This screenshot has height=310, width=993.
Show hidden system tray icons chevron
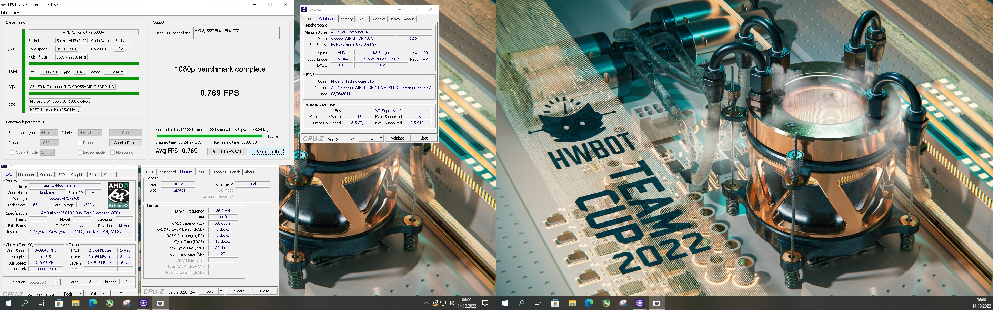(x=427, y=303)
